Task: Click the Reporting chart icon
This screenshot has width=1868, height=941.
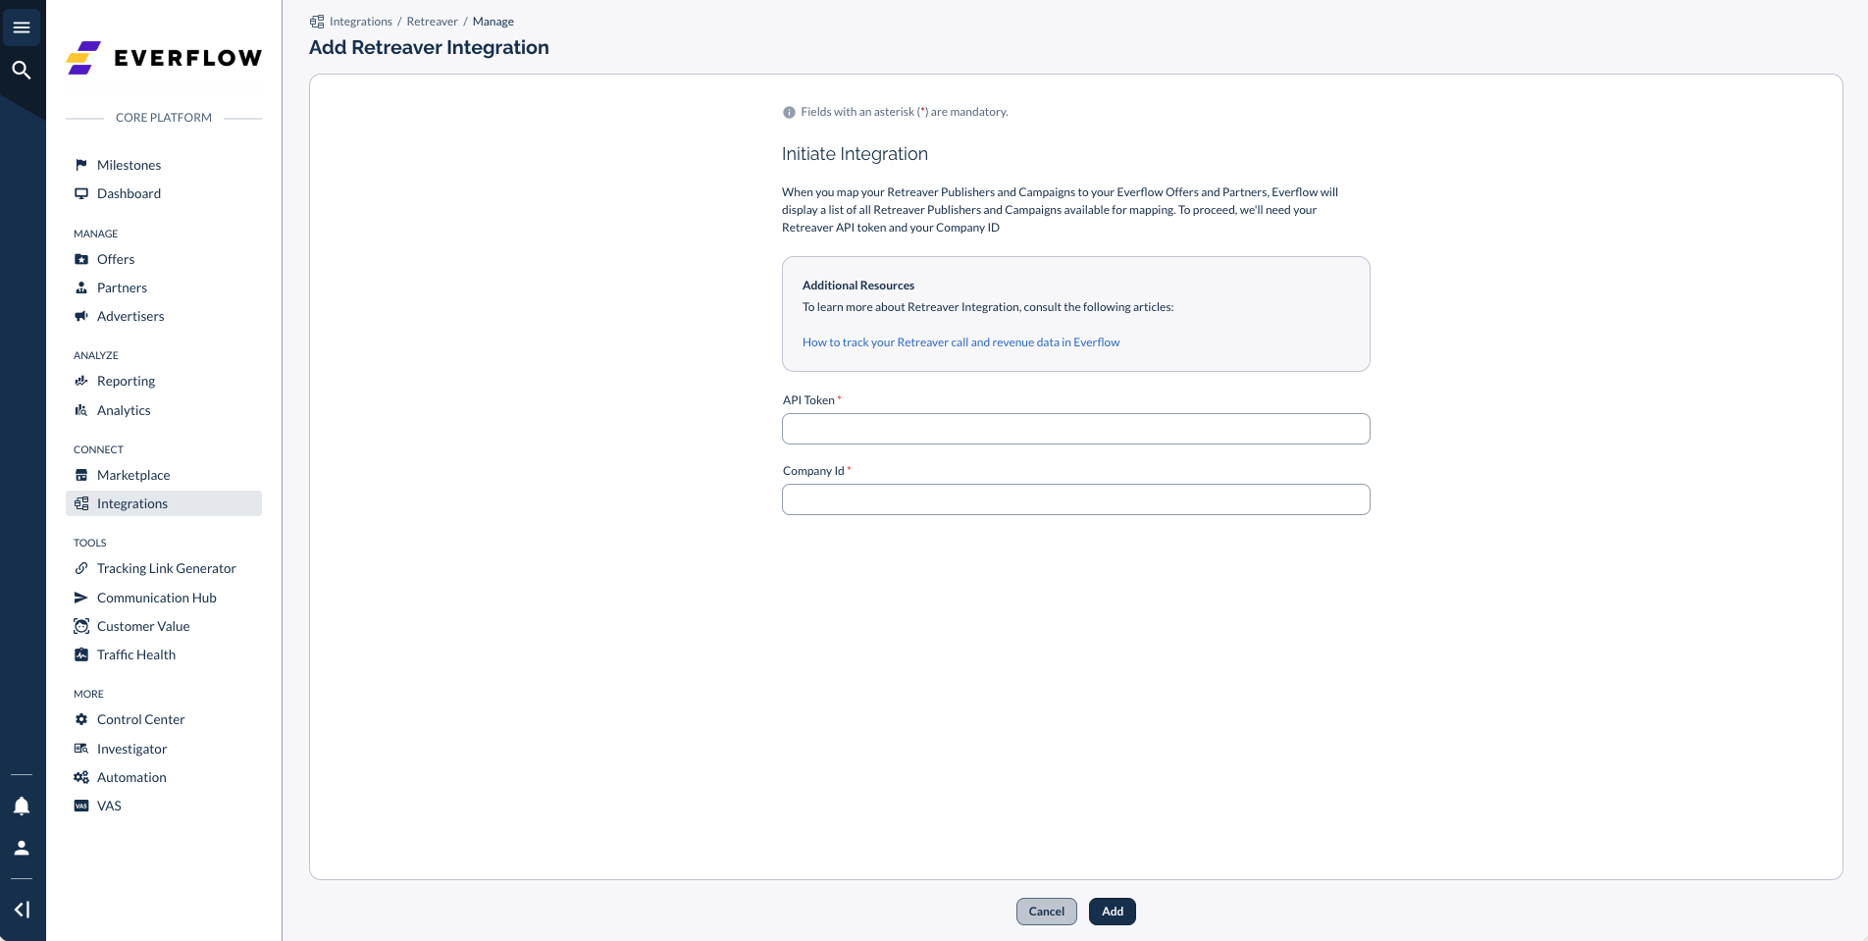Action: pos(81,381)
